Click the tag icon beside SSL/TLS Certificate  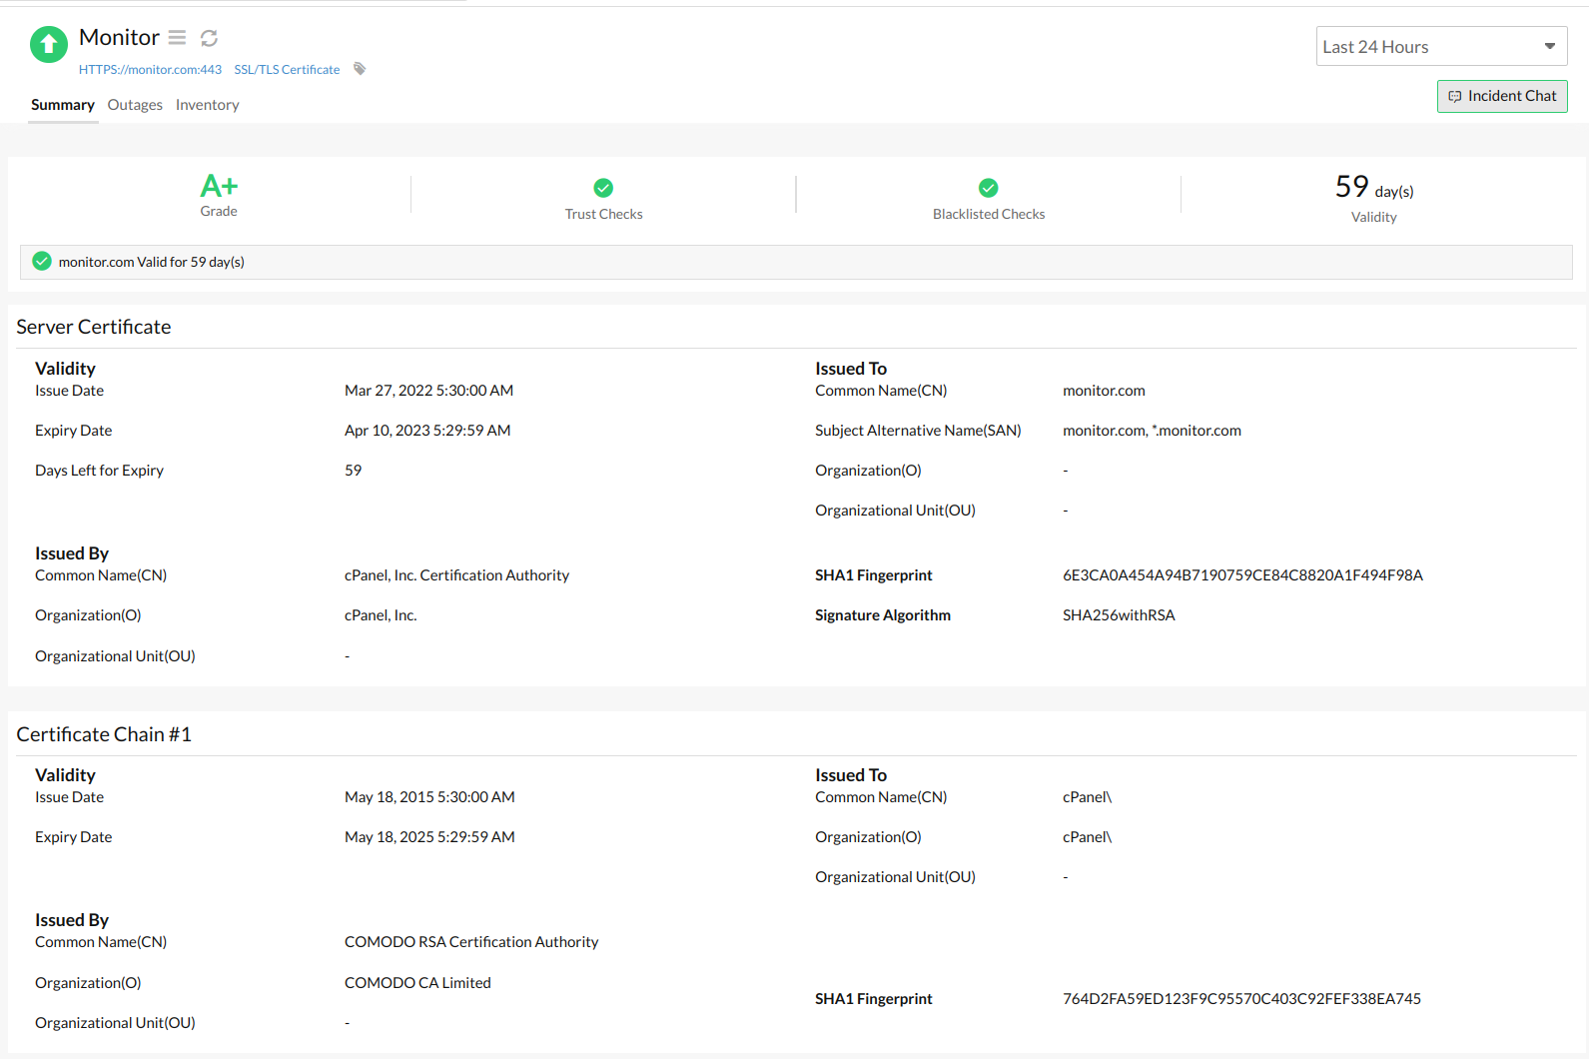coord(360,69)
